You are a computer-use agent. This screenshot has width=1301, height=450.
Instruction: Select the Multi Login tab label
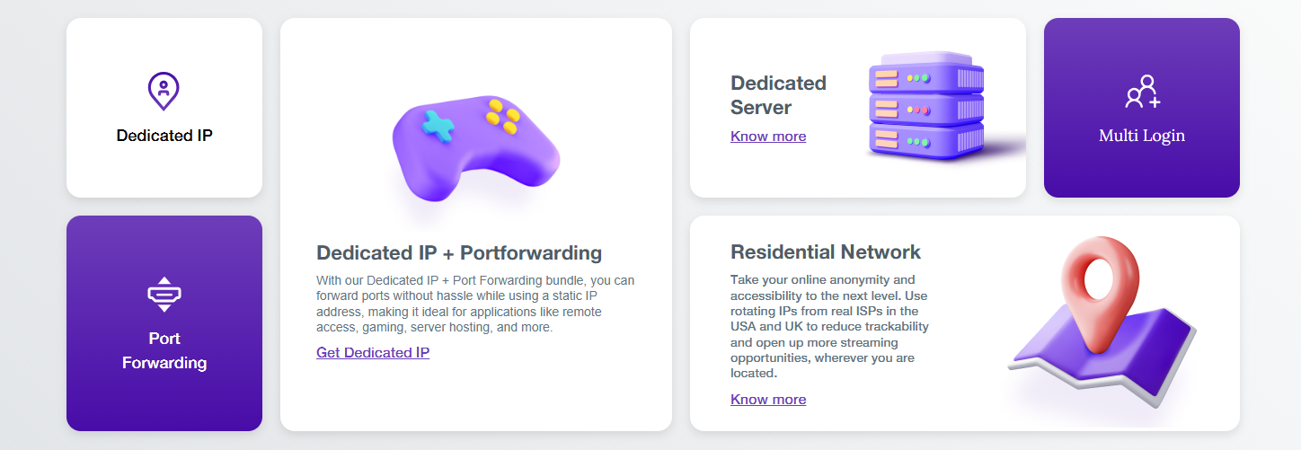(x=1142, y=136)
